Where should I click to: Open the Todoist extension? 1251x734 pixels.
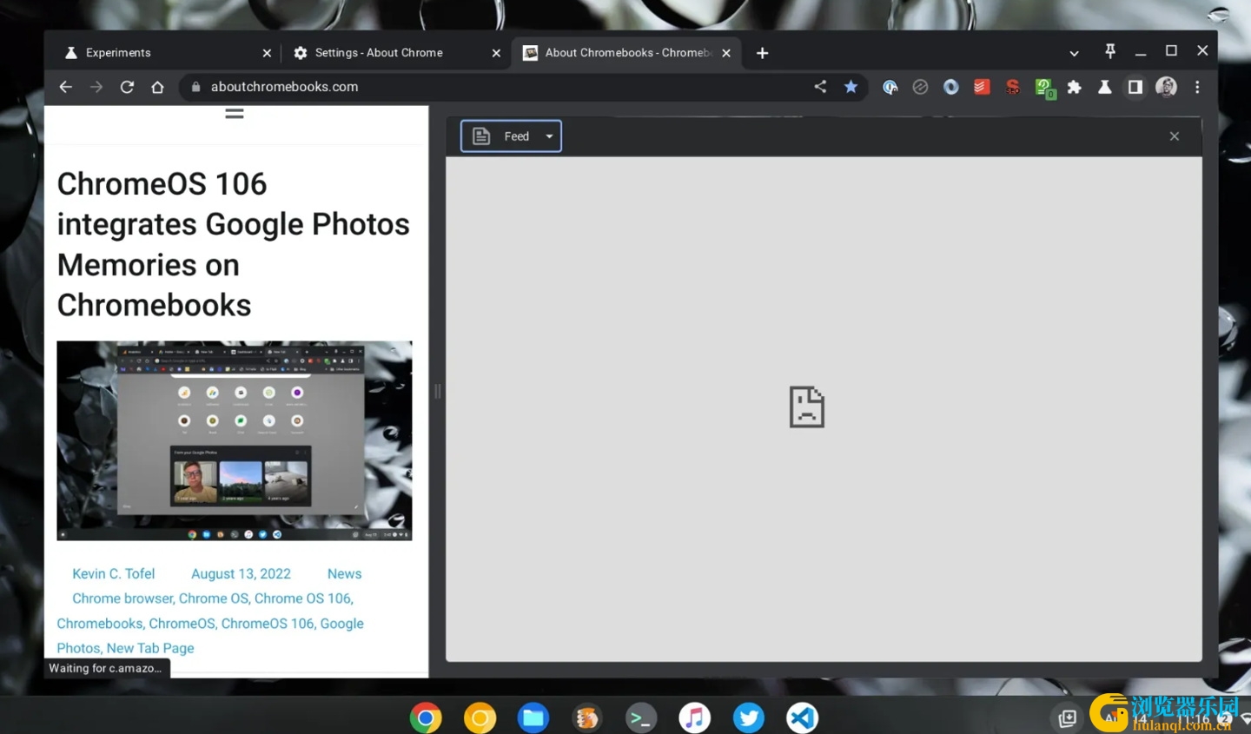[982, 87]
